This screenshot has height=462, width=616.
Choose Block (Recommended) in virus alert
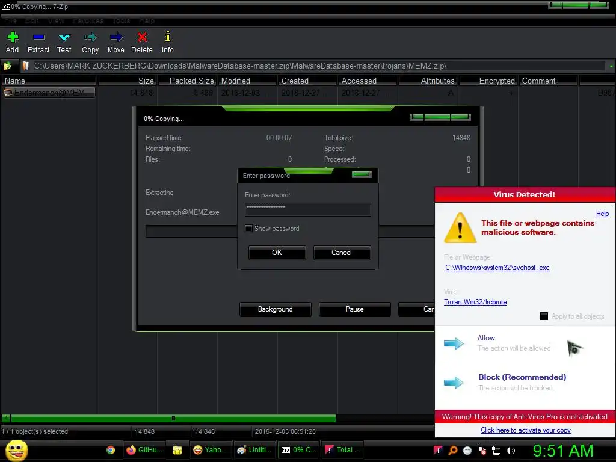522,377
